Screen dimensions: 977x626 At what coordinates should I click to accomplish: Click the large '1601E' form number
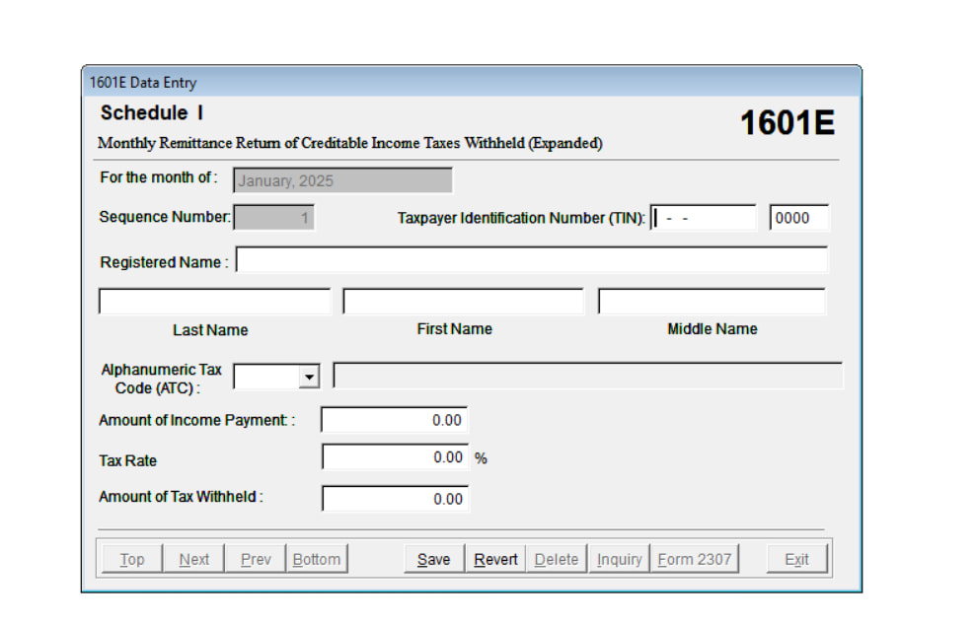[788, 122]
